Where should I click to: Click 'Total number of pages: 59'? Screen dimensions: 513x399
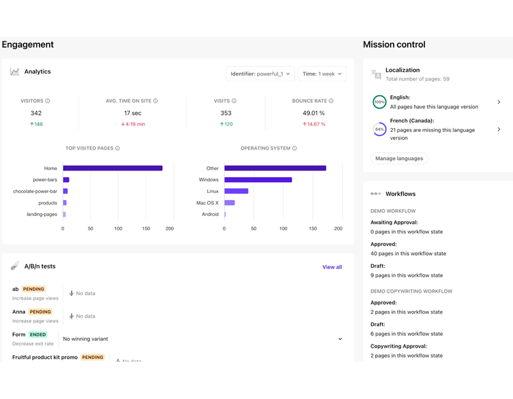[x=417, y=79]
